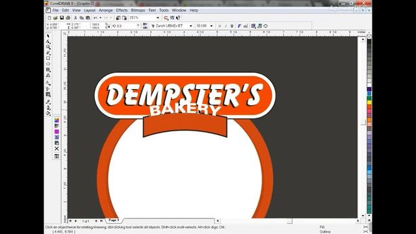Select the Interactive Blend tool
Viewport: 416px width, 234px height.
(x=48, y=94)
